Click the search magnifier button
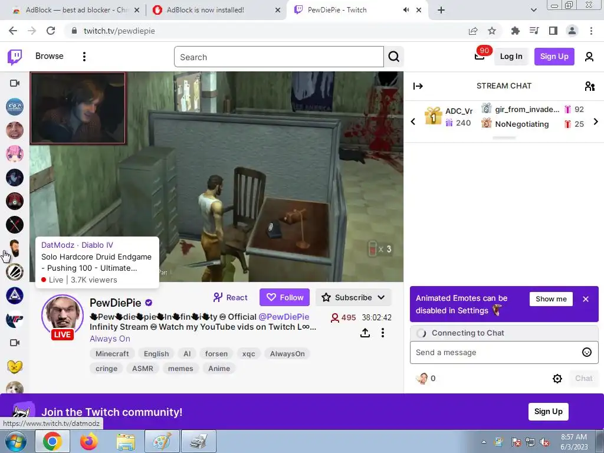Image resolution: width=604 pixels, height=453 pixels. point(393,57)
